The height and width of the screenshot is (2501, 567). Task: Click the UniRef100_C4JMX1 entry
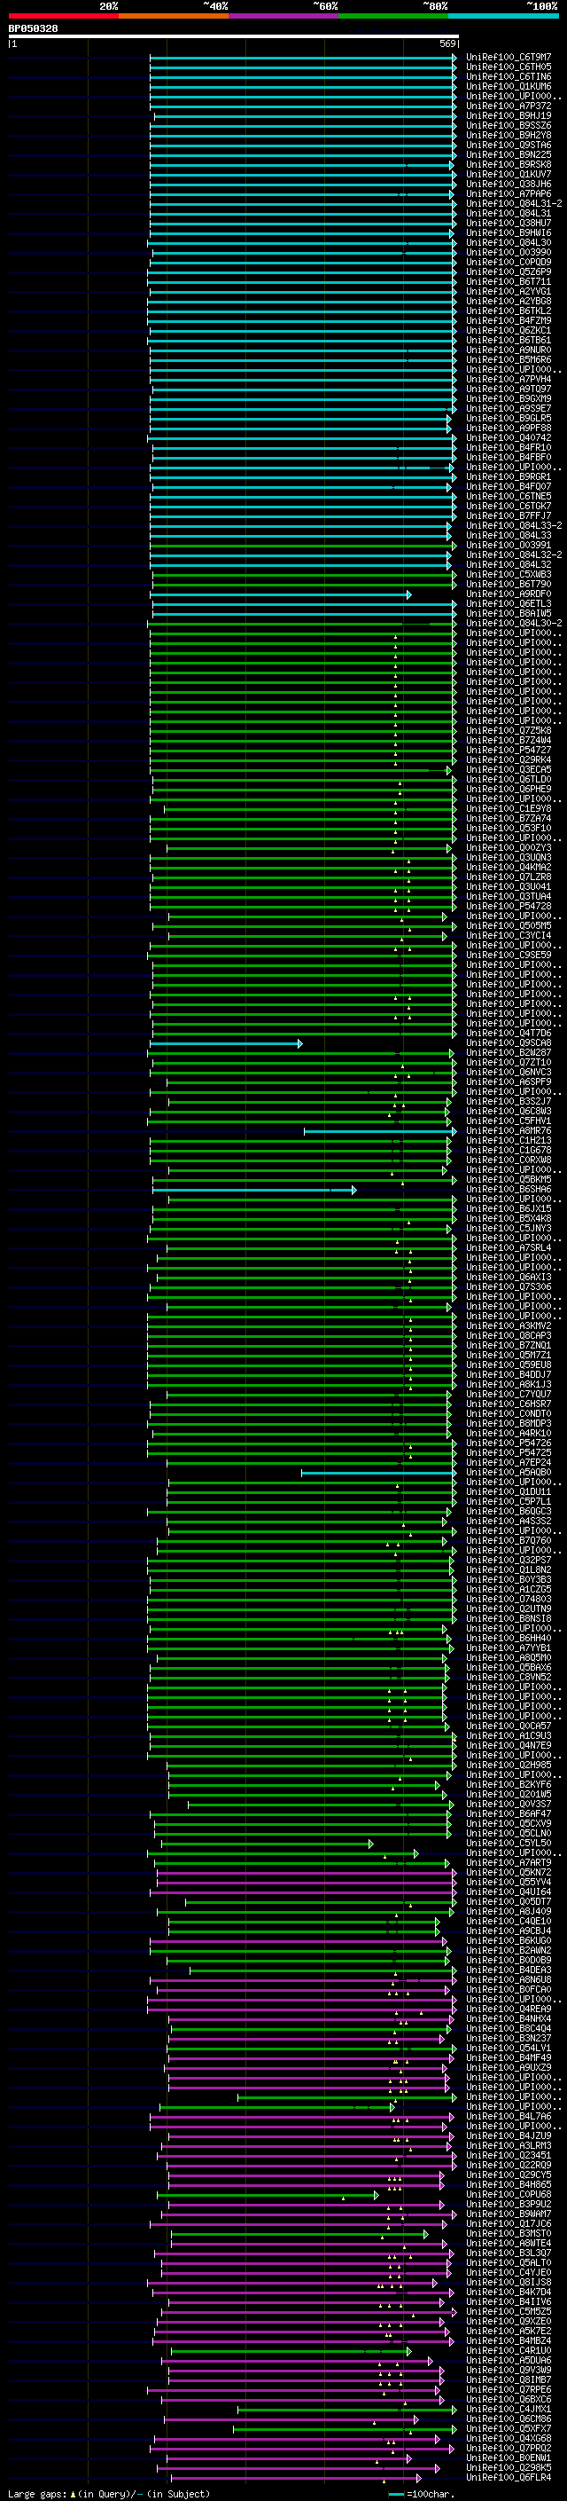509,2409
